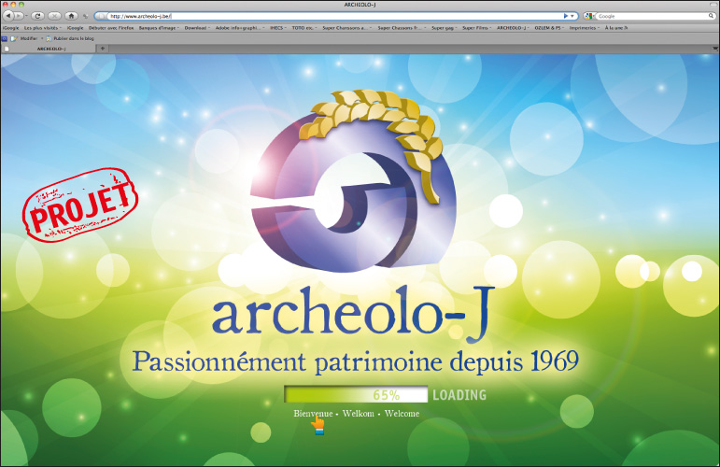Expand the IHECS bookmark folder
This screenshot has height=467, width=720.
[x=277, y=28]
